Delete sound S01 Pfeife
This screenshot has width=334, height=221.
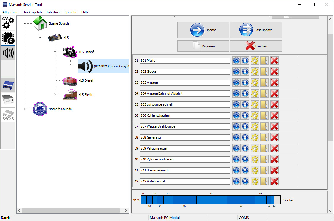coord(274,61)
